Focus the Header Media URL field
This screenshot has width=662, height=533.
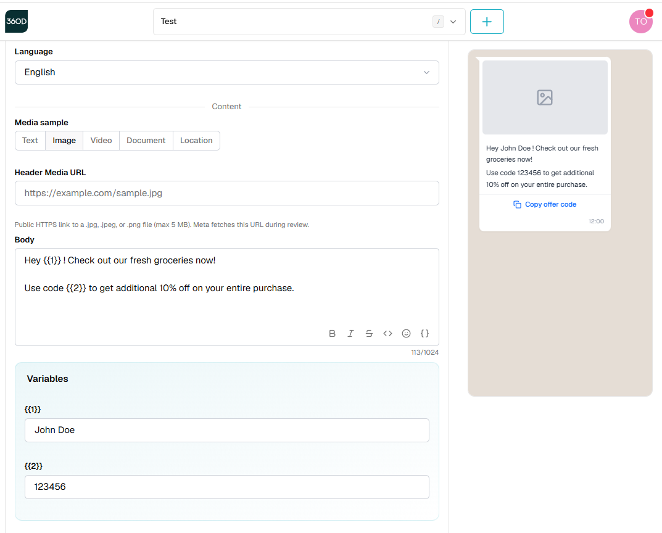[x=226, y=193]
